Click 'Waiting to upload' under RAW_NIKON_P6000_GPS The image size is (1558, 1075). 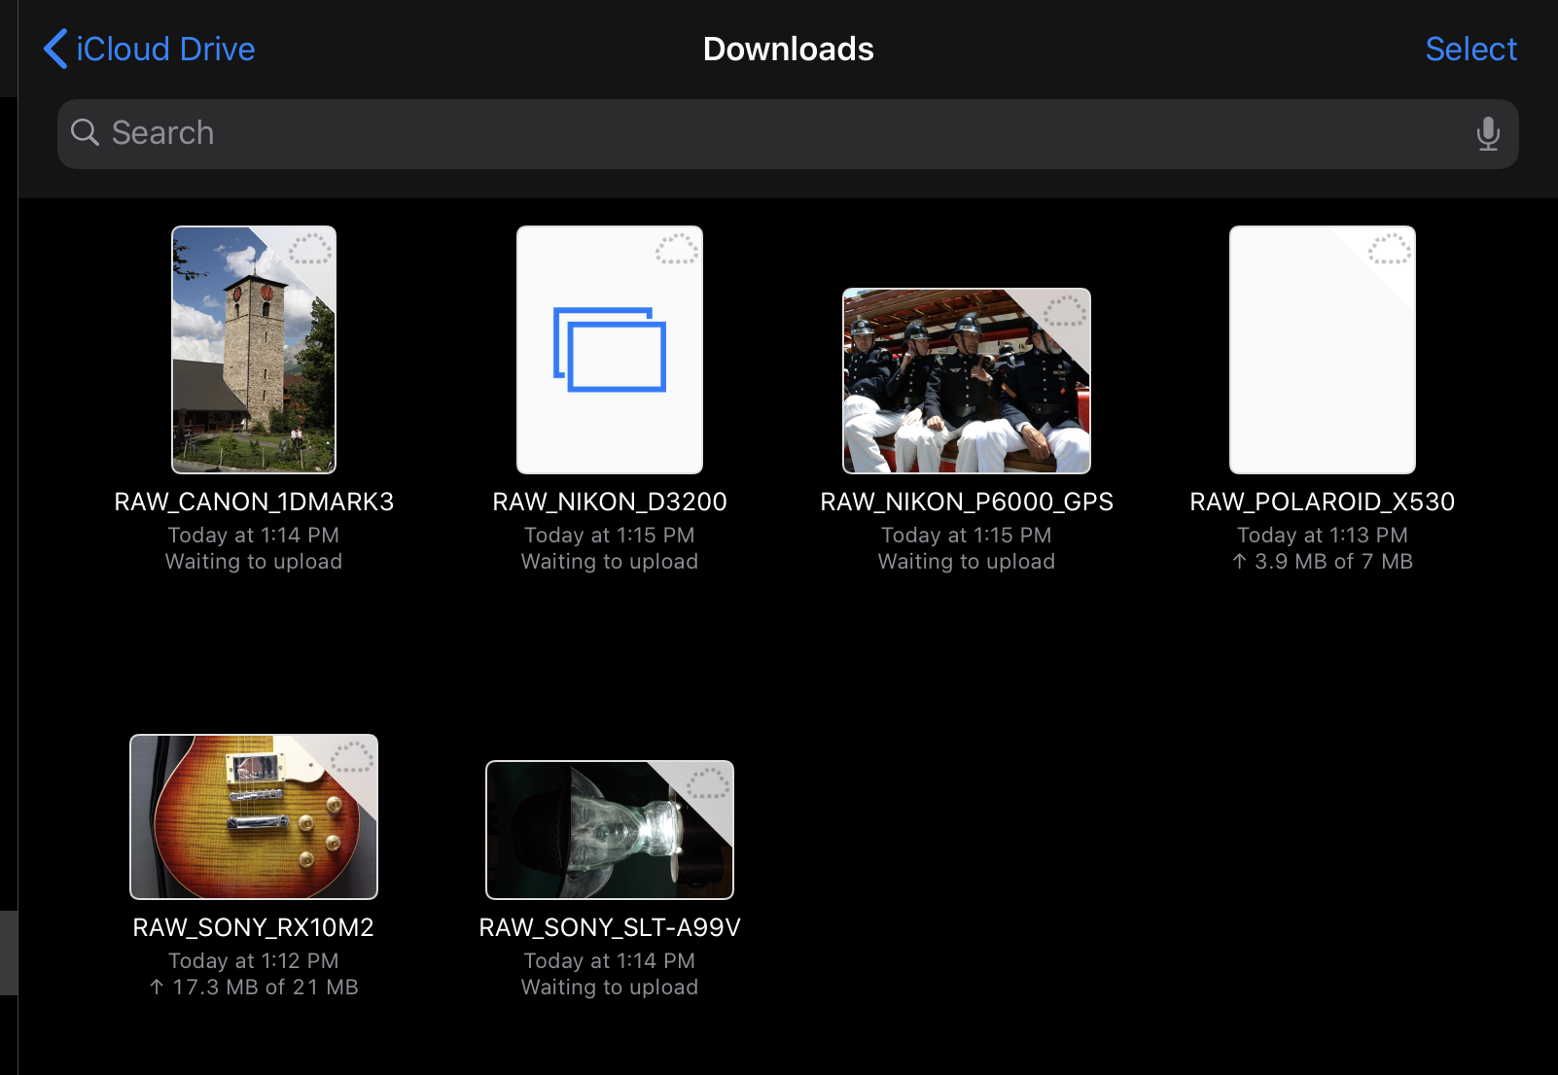[967, 562]
